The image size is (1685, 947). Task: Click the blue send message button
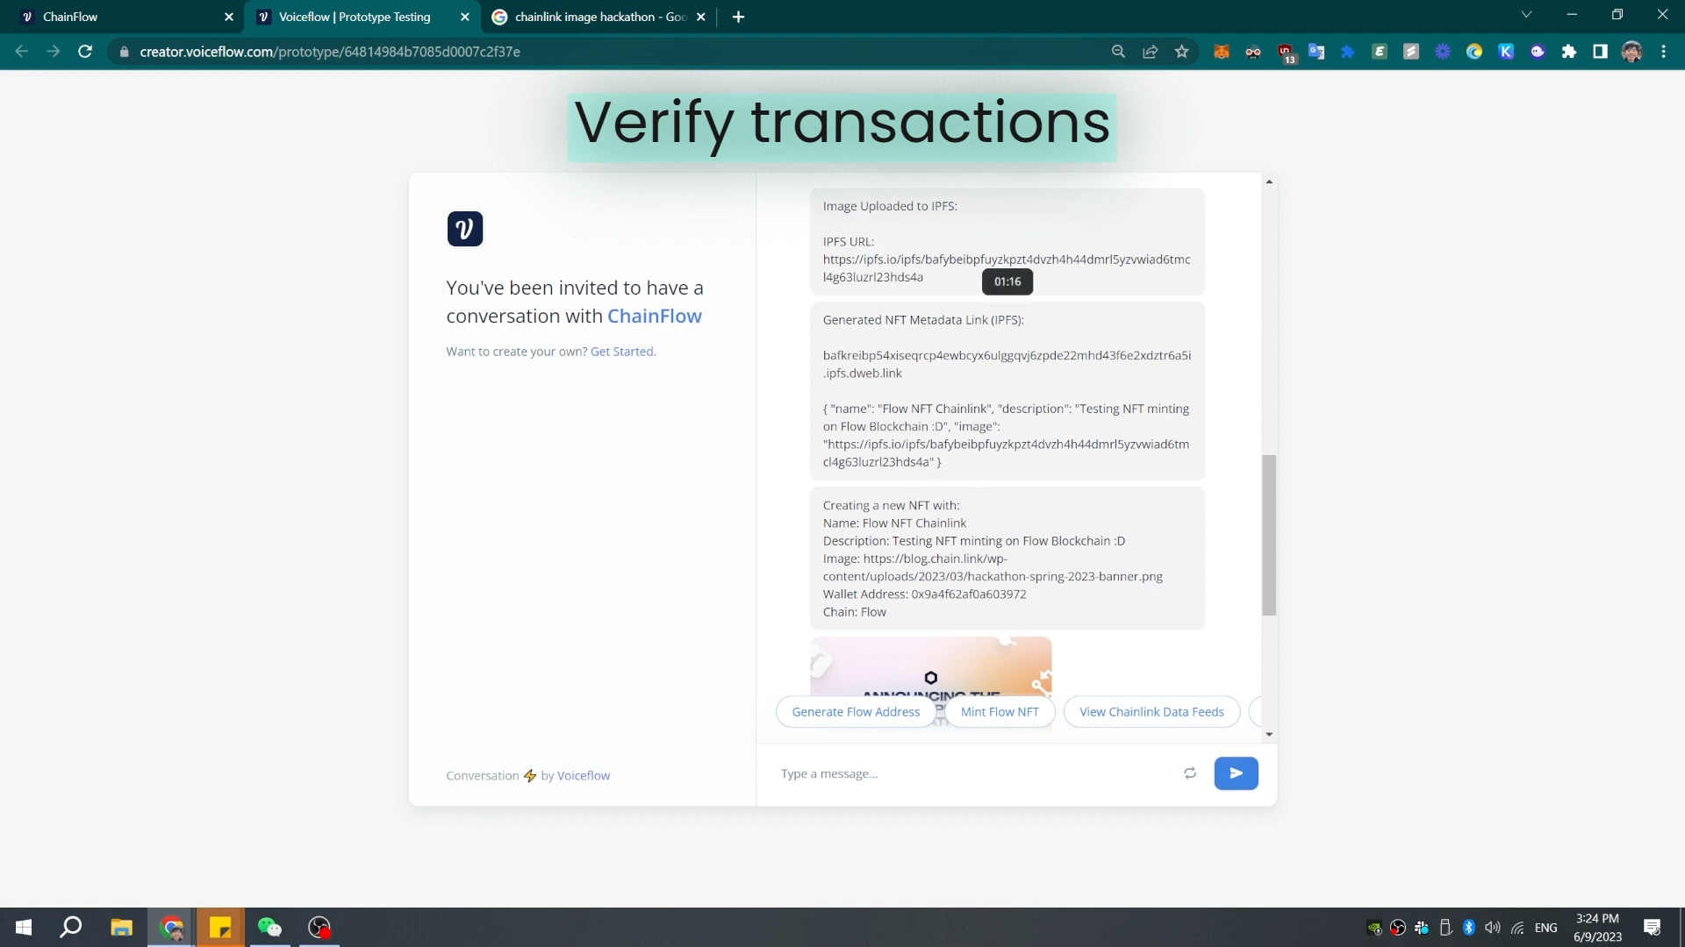click(x=1236, y=773)
